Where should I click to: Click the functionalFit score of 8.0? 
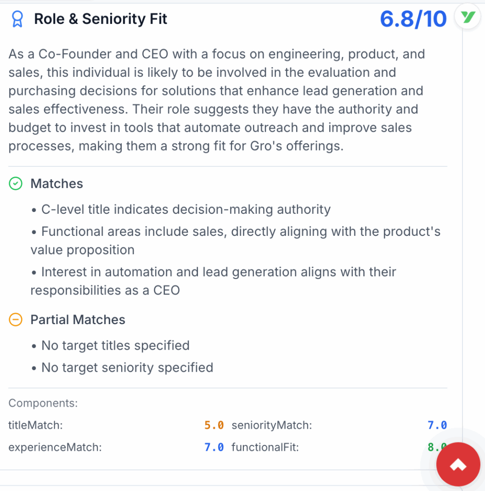coord(436,447)
